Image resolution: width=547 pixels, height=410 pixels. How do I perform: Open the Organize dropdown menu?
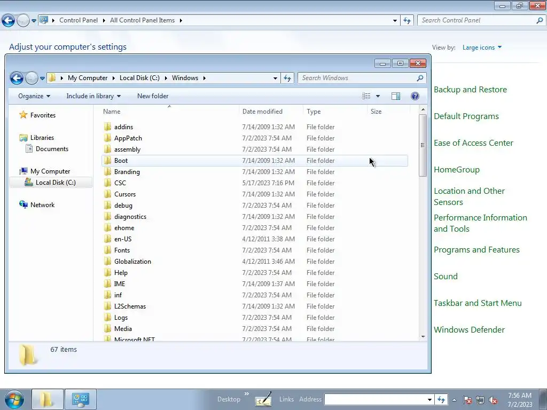coord(34,96)
